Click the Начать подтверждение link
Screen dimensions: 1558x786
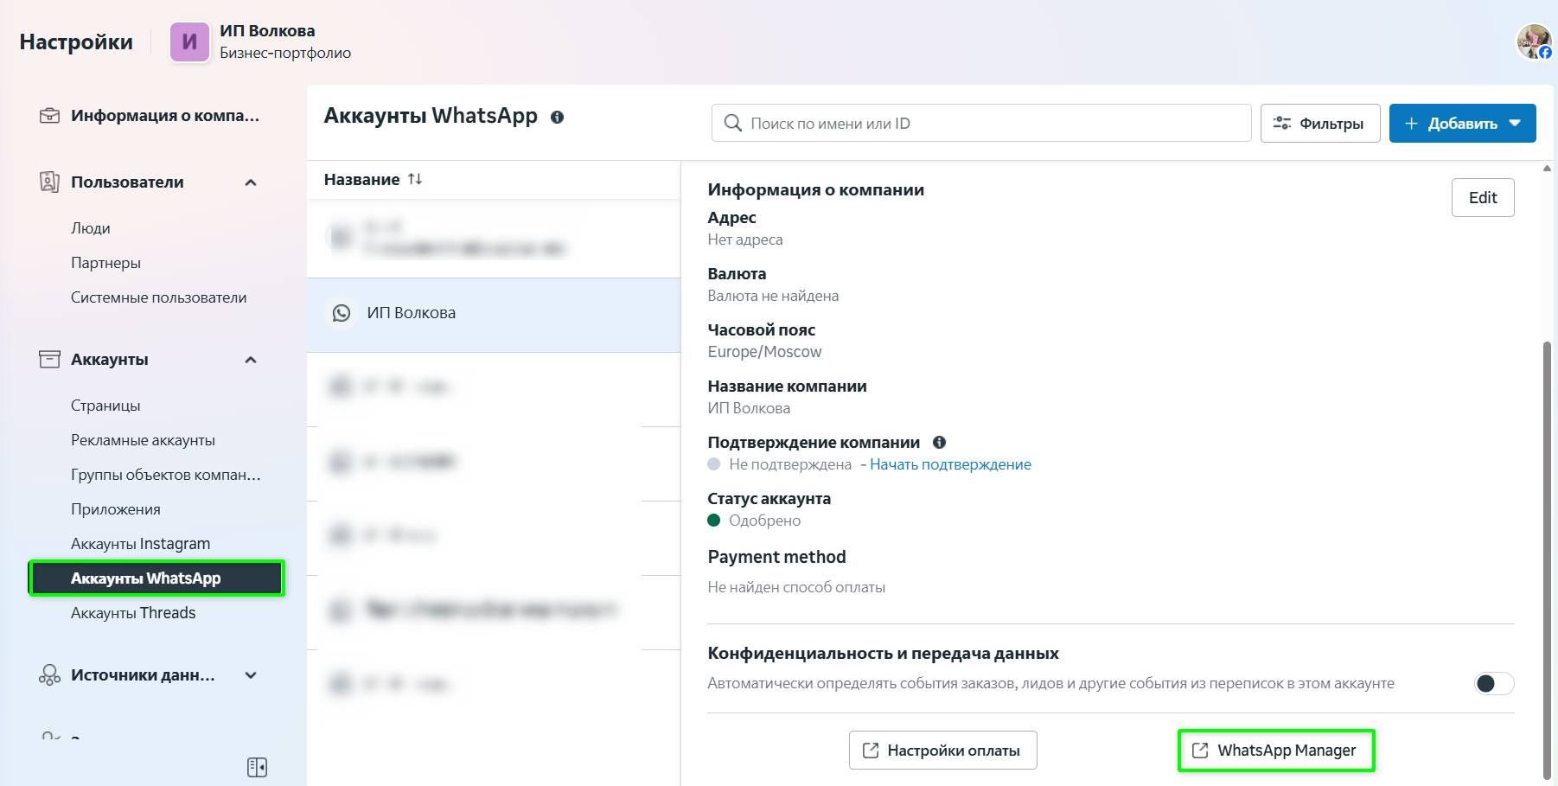950,464
